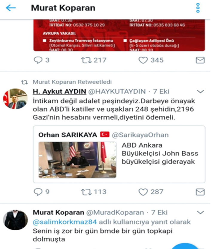
Task: Open Murat Koparan's profile avatar
Action: click(x=16, y=220)
